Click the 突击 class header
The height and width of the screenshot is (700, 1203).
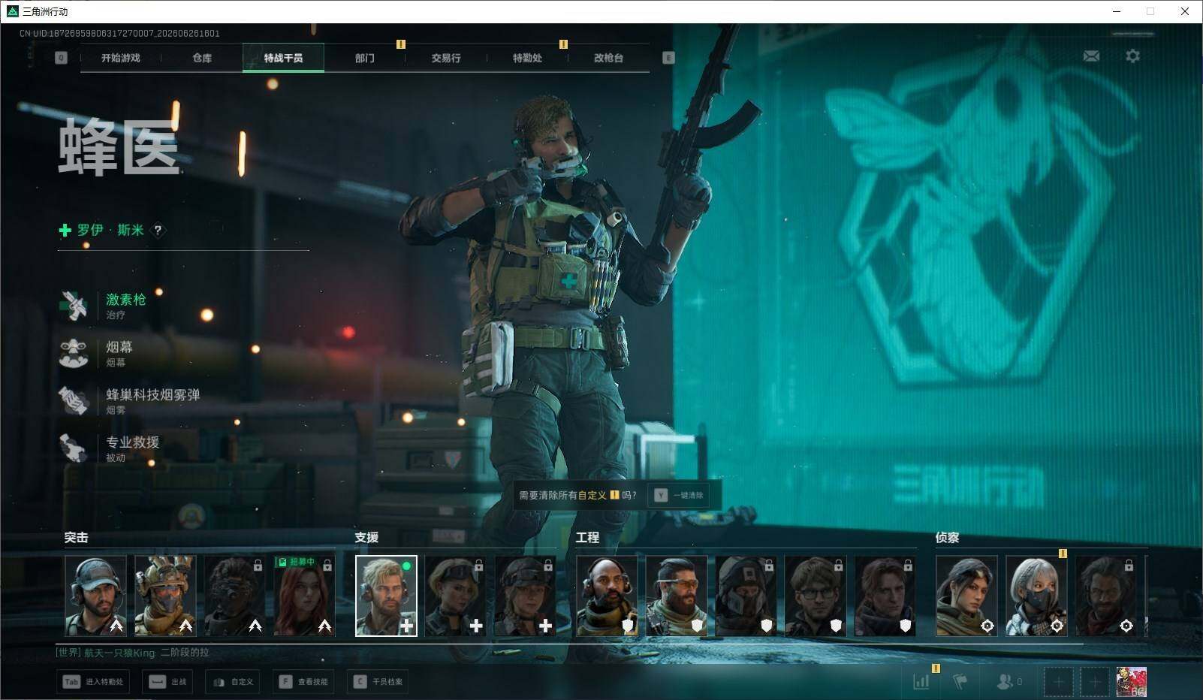click(76, 538)
